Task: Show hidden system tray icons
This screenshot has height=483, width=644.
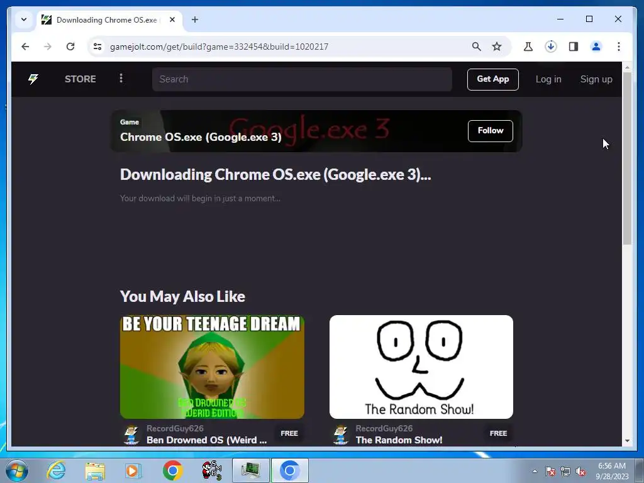Action: click(535, 471)
